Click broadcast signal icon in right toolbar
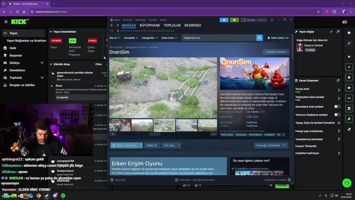Screen dimensions: 355x200 [349, 98]
